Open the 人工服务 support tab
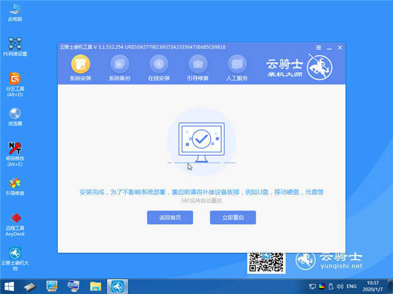The width and height of the screenshot is (393, 294). 237,64
